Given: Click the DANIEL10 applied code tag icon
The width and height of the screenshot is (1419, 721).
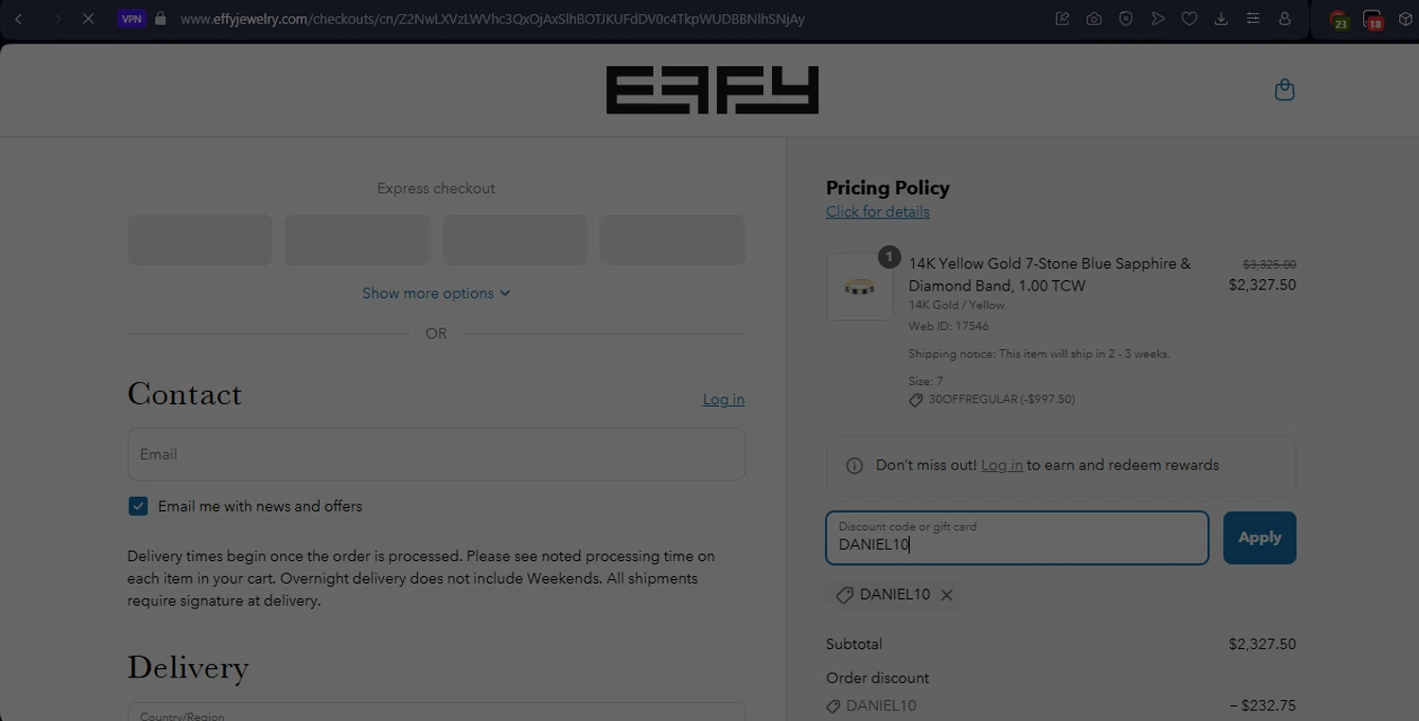Looking at the screenshot, I should 845,595.
